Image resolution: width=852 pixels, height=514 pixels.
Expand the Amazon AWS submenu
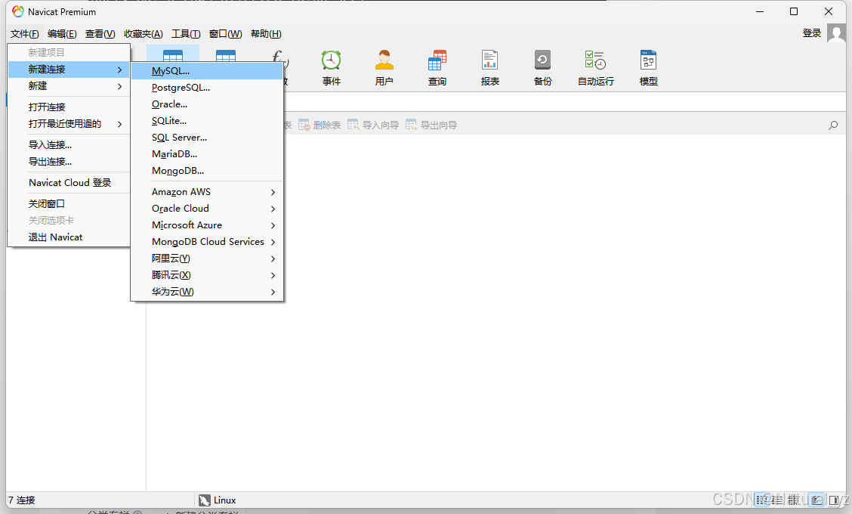(207, 192)
